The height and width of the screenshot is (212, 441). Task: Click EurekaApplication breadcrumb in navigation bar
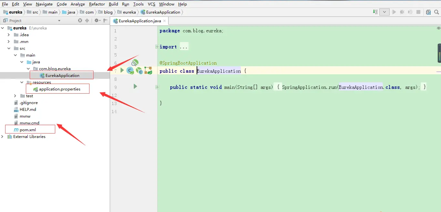(x=160, y=12)
